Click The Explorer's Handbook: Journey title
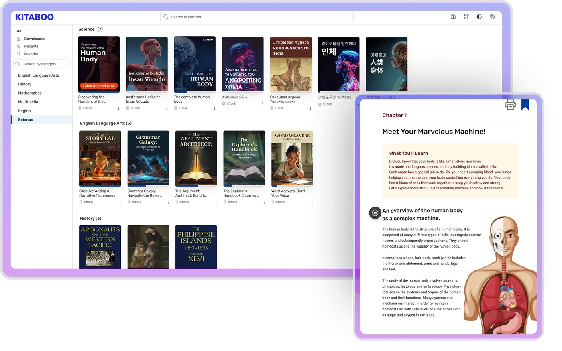Image resolution: width=562 pixels, height=351 pixels. point(241,193)
